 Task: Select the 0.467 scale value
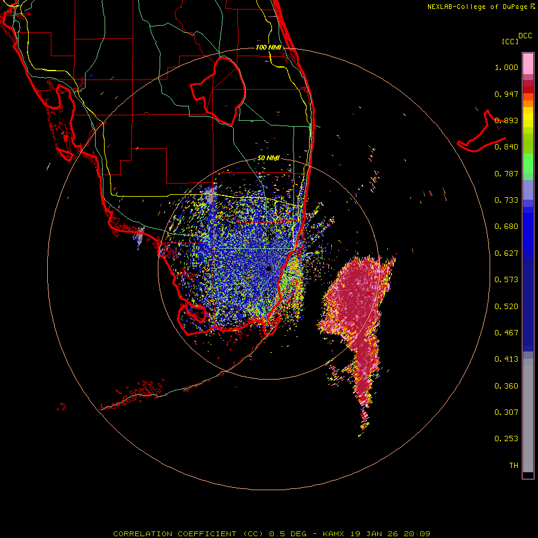506,333
